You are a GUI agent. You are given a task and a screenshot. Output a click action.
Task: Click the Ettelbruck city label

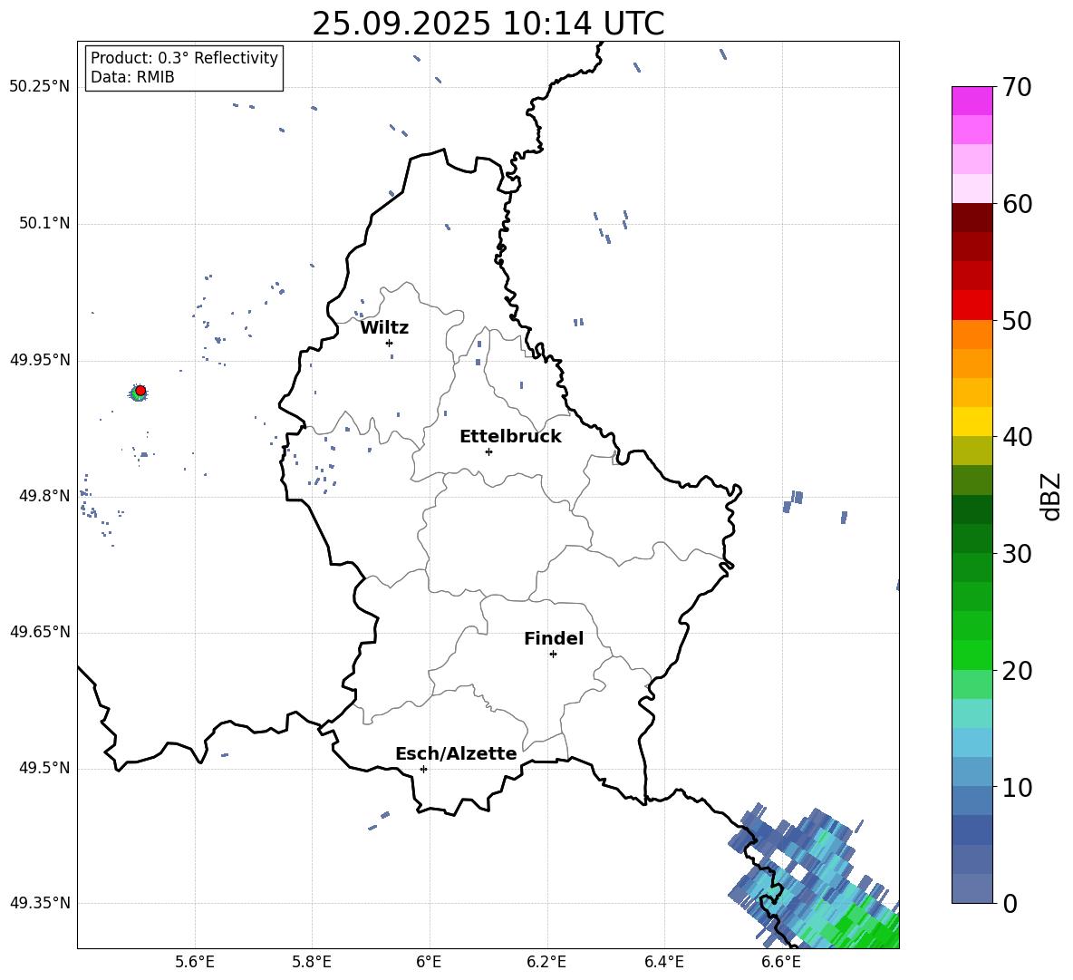(510, 437)
